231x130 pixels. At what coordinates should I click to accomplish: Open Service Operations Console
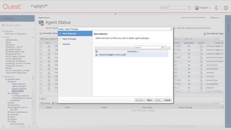17,70
